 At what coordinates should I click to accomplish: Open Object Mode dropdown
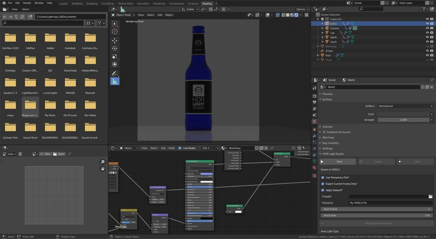click(123, 15)
